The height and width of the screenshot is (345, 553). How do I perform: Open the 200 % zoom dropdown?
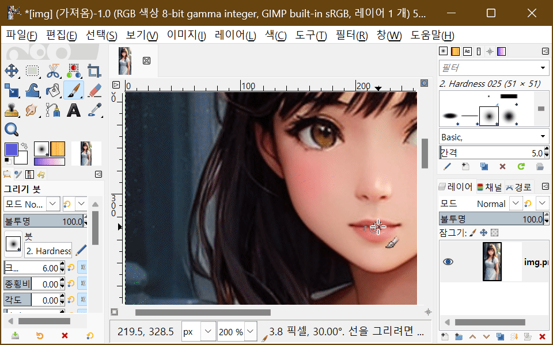pos(251,331)
